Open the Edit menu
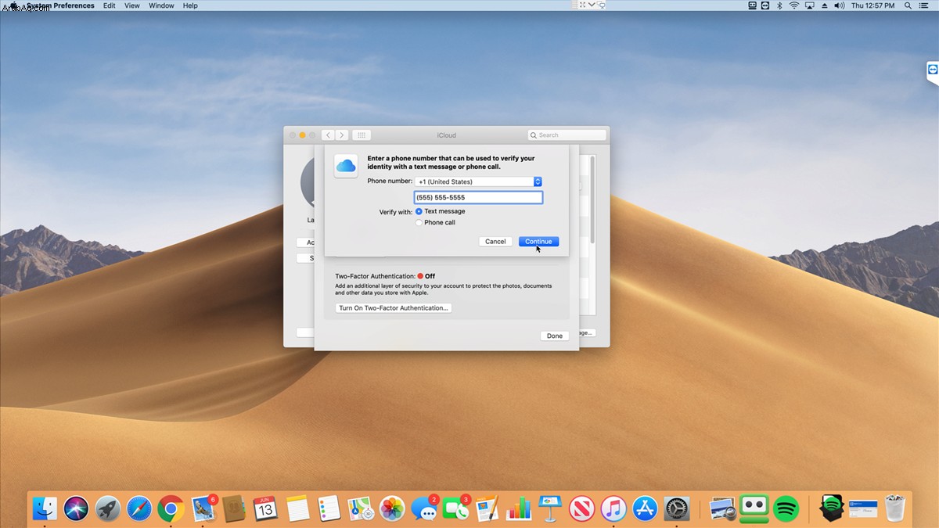The image size is (939, 528). click(x=110, y=5)
